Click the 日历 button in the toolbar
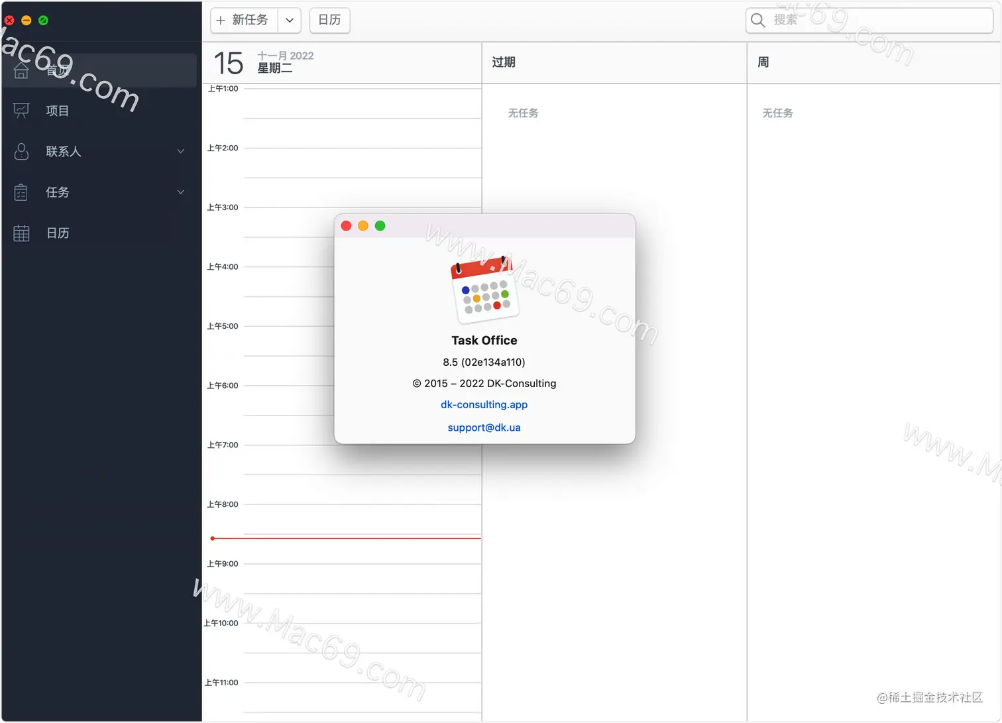Image resolution: width=1002 pixels, height=723 pixels. 329,21
